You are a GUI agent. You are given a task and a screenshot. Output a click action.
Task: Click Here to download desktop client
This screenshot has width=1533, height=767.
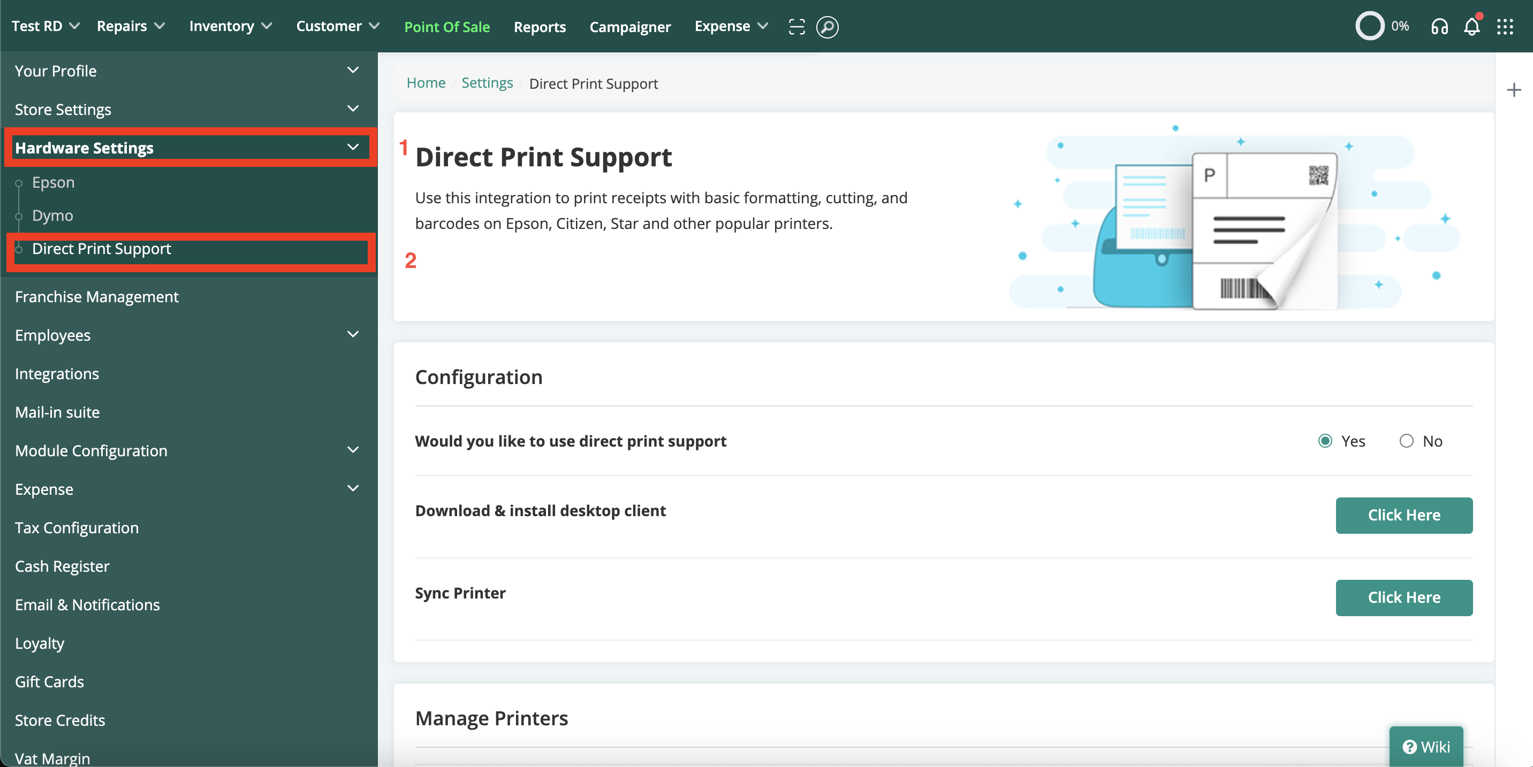(x=1403, y=515)
